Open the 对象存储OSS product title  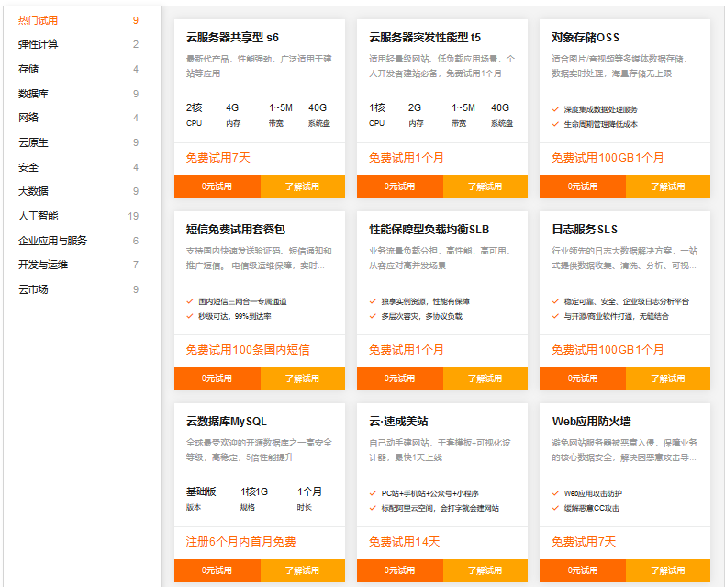point(586,38)
